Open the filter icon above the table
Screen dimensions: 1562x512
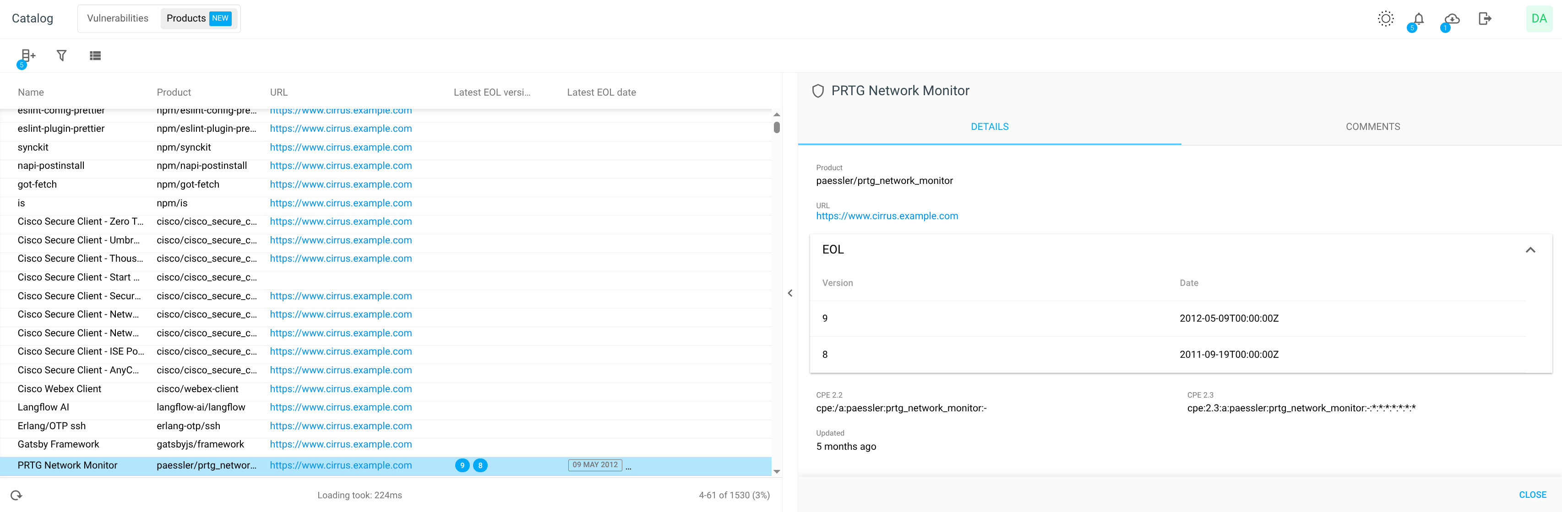pos(61,55)
